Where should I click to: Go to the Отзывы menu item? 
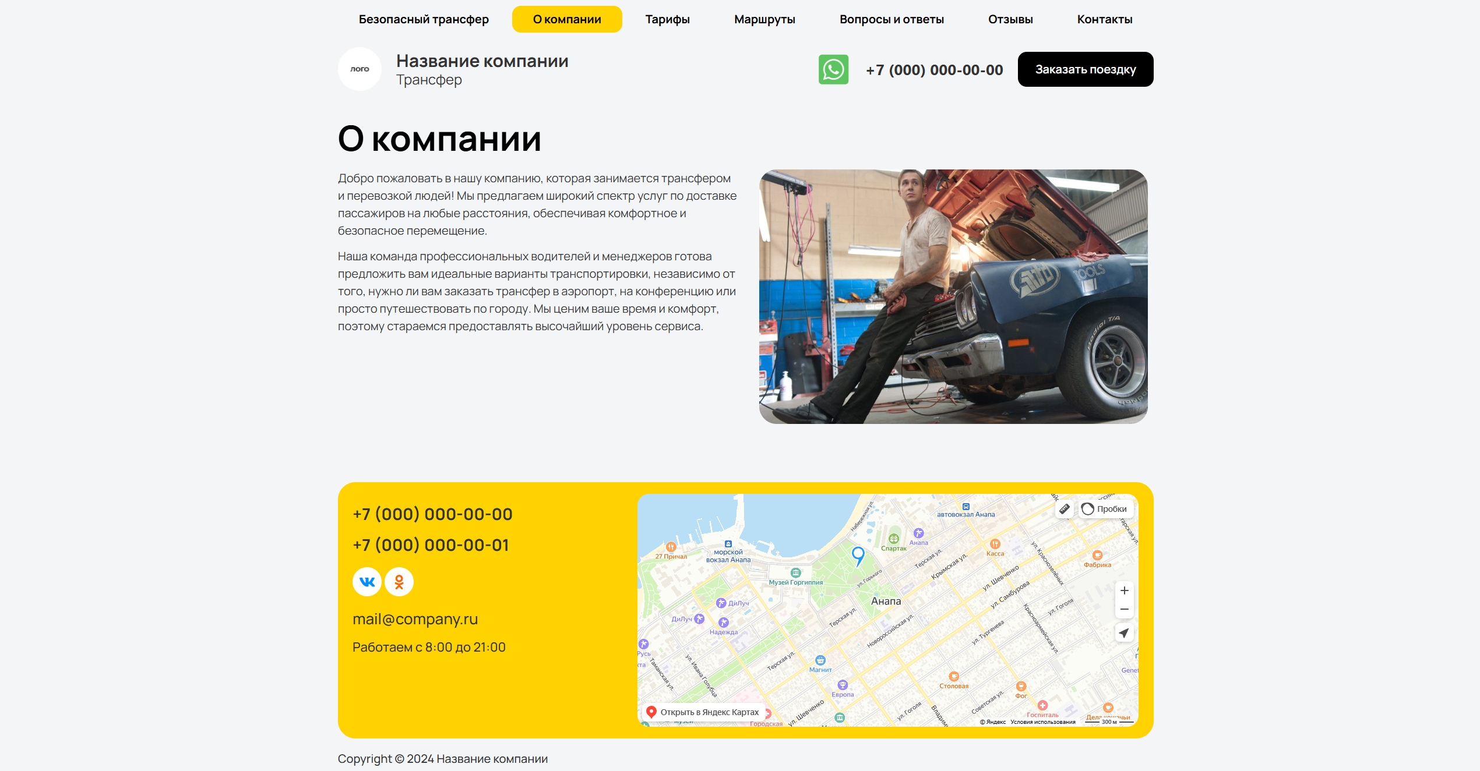(x=1010, y=19)
